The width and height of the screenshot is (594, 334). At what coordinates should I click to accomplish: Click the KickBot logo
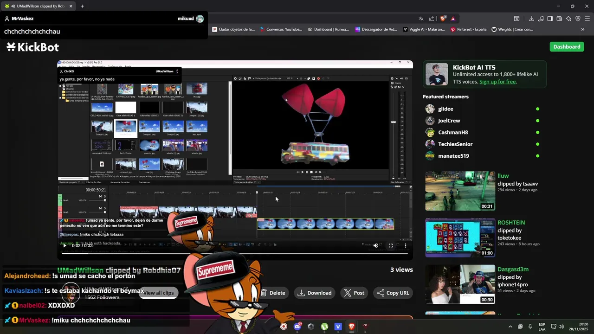pos(32,47)
